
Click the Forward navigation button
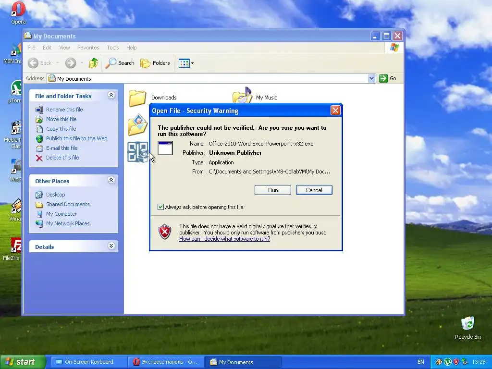click(x=71, y=63)
